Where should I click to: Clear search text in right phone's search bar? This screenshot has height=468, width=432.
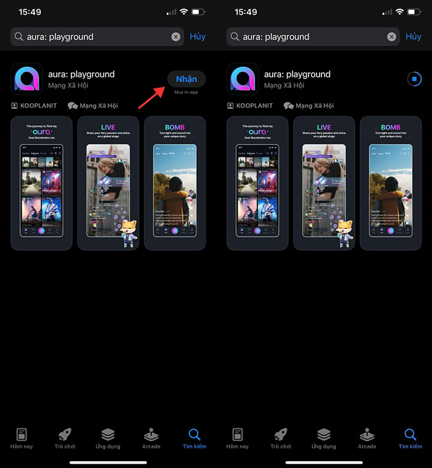pyautogui.click(x=392, y=37)
